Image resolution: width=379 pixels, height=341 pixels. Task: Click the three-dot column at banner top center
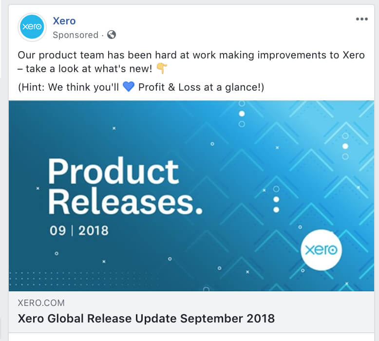tap(242, 114)
